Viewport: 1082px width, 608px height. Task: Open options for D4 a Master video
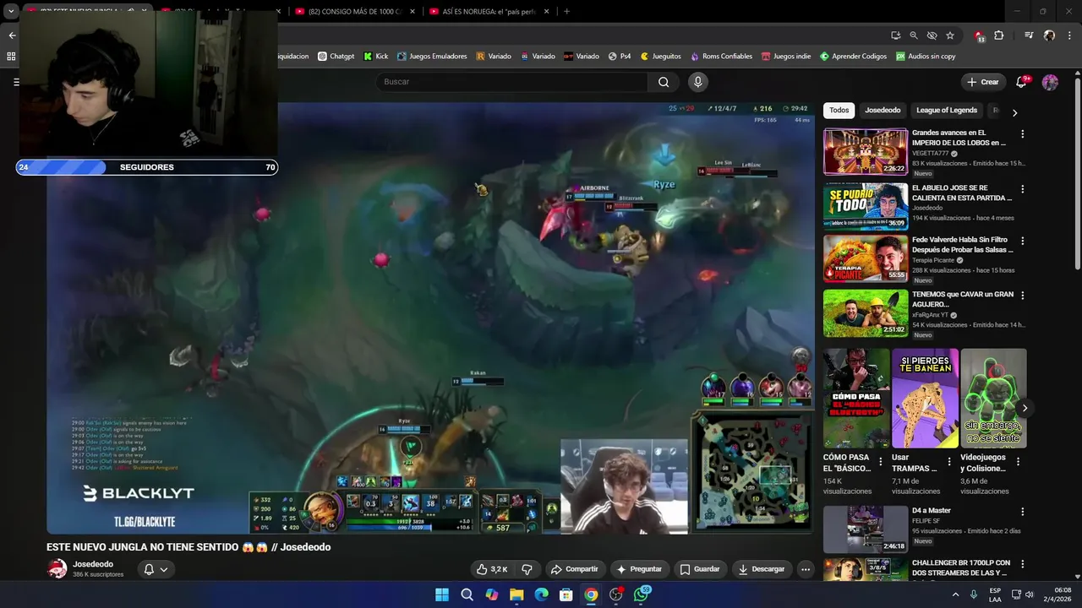[x=1022, y=512]
